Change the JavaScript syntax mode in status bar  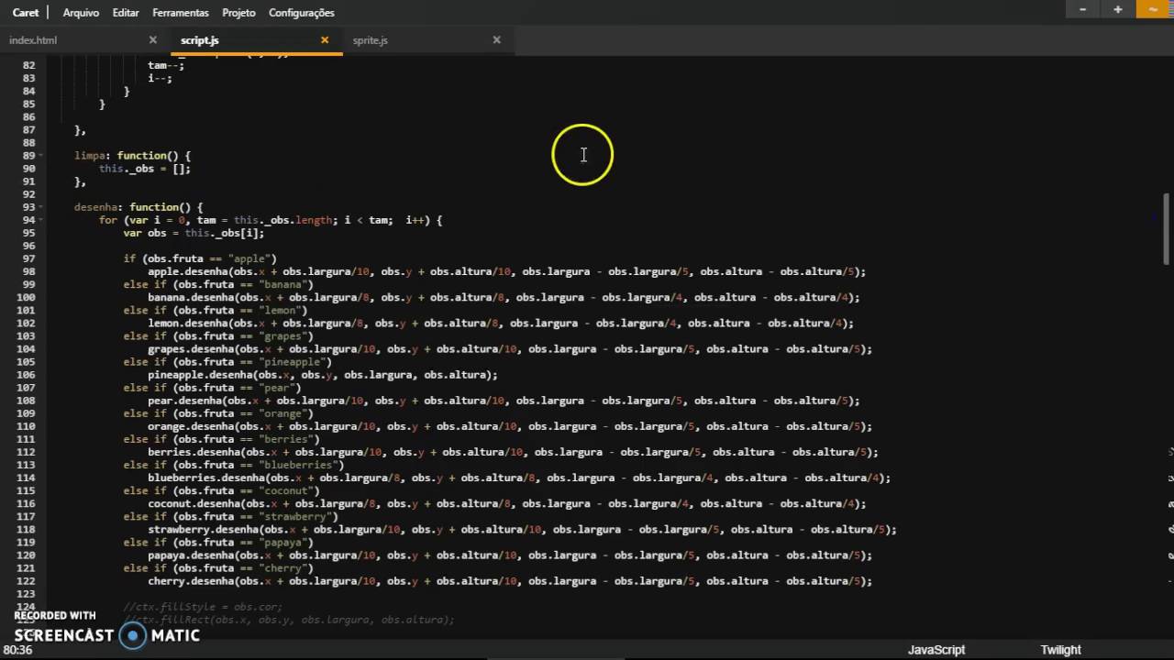[936, 649]
